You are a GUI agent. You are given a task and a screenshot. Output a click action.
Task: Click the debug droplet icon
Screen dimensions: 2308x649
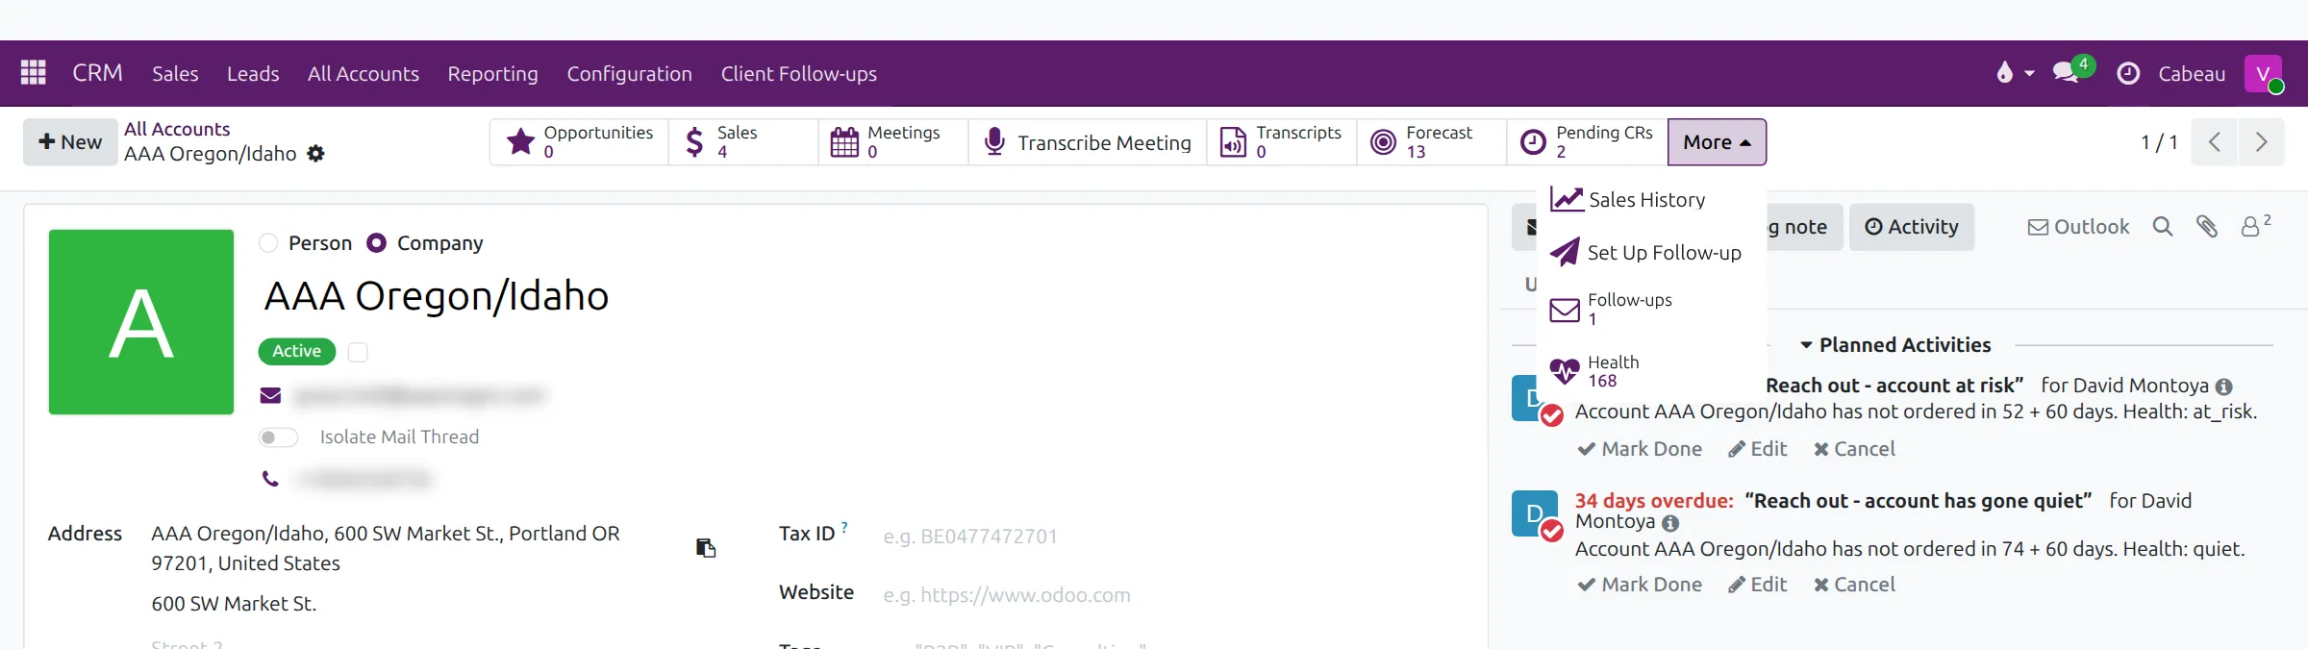click(x=2005, y=72)
